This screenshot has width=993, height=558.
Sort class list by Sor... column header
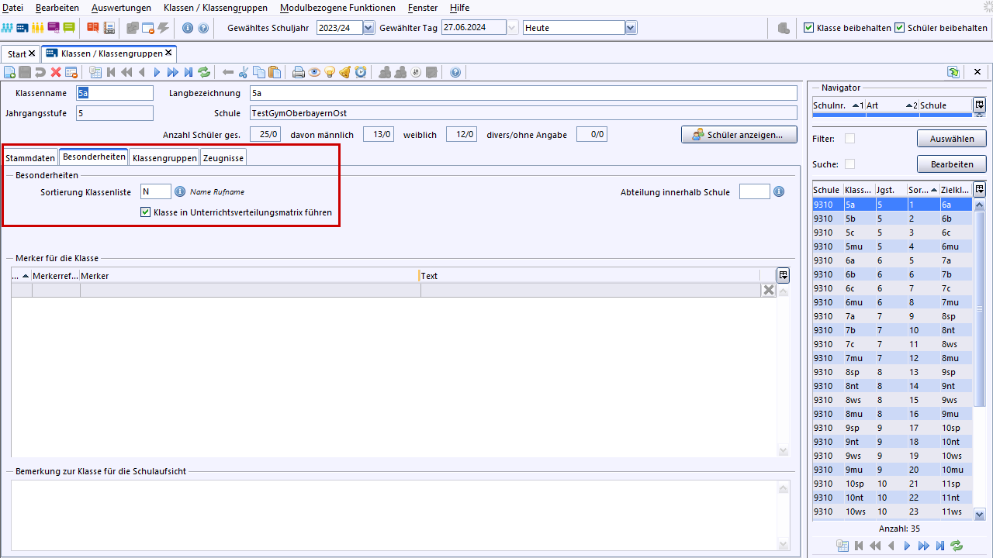pos(922,190)
